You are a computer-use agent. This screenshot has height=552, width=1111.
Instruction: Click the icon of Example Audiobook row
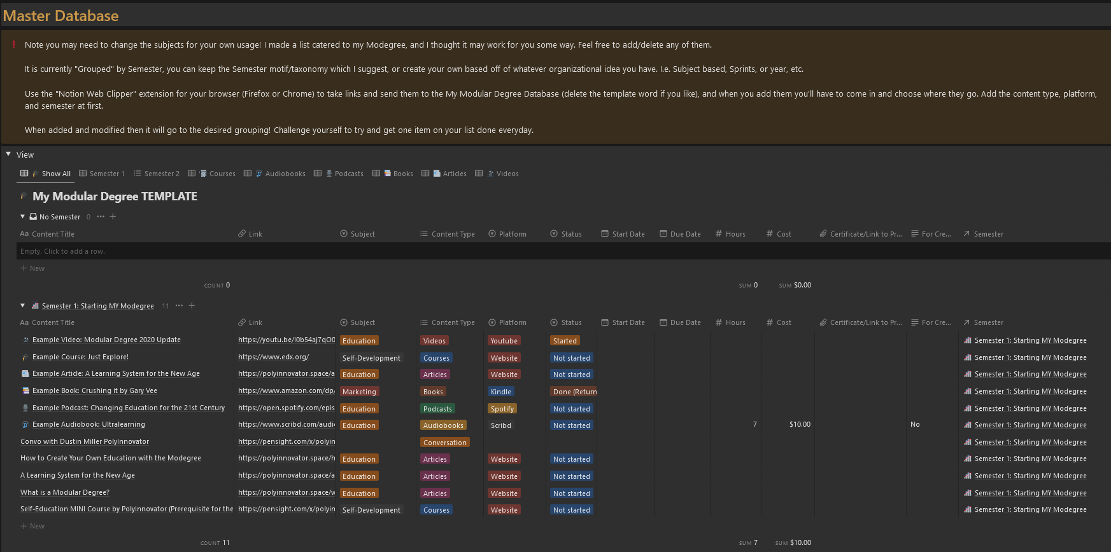tap(25, 425)
